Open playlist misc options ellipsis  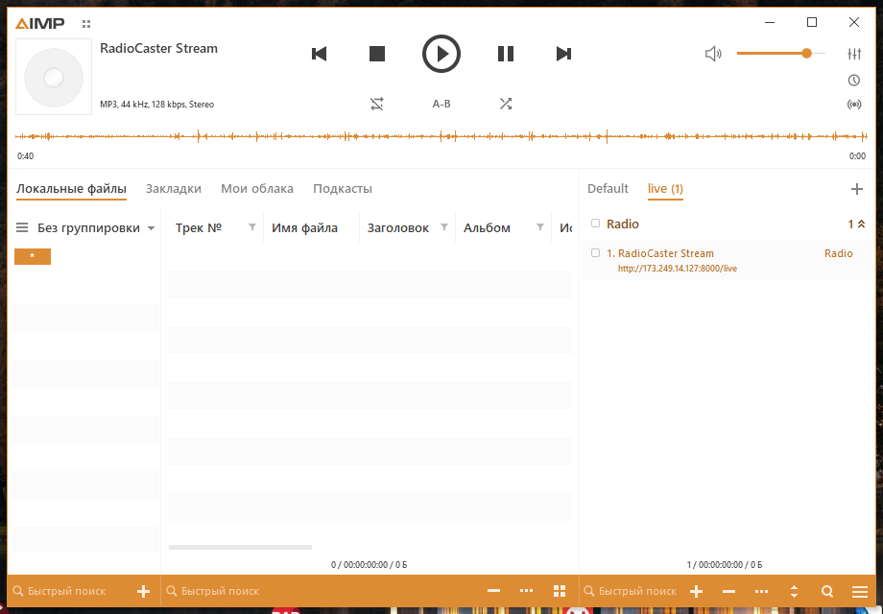pos(761,591)
